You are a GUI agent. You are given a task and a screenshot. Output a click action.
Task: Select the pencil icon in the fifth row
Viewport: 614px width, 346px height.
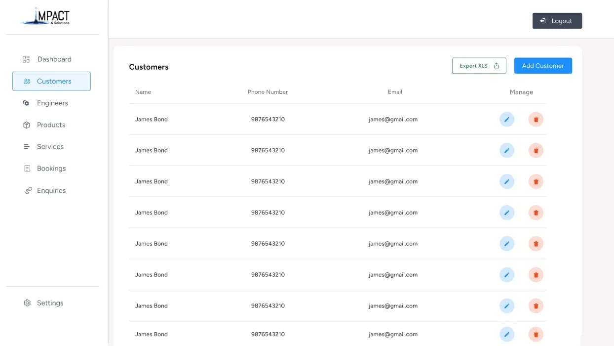pos(507,244)
